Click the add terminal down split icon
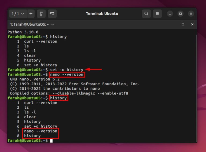 tap(52, 13)
